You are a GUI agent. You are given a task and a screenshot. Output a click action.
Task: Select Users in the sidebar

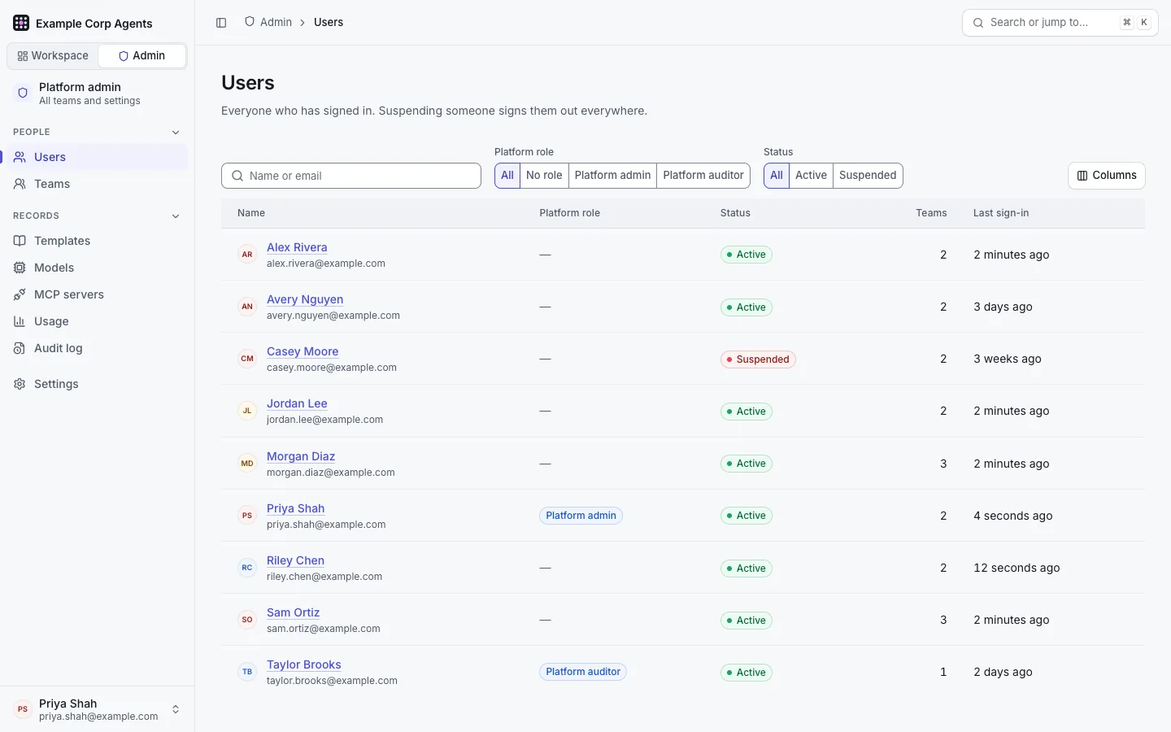click(98, 157)
